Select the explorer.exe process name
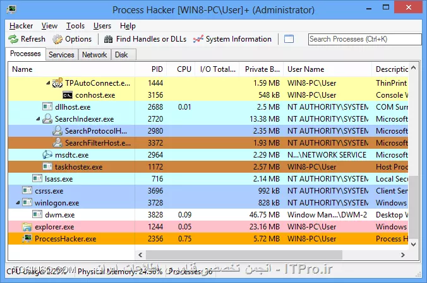 [x=54, y=227]
